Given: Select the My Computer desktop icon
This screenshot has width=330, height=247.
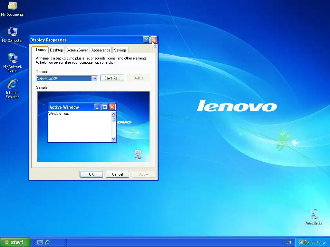Looking at the screenshot, I should click(12, 35).
